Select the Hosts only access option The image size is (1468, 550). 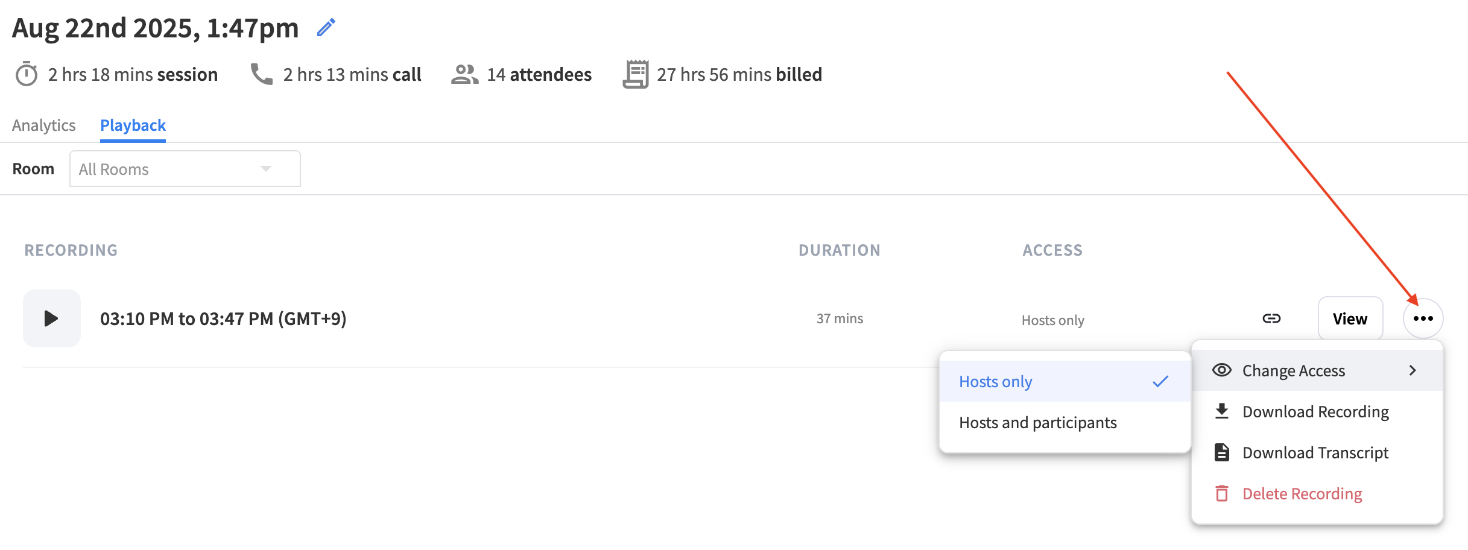[995, 381]
